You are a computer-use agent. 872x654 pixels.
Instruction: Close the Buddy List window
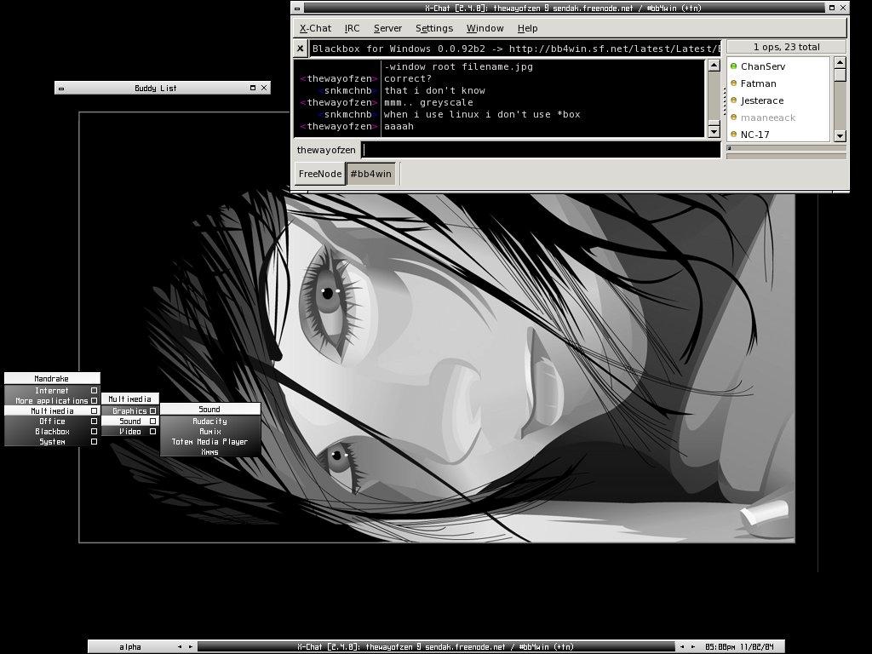coord(264,88)
